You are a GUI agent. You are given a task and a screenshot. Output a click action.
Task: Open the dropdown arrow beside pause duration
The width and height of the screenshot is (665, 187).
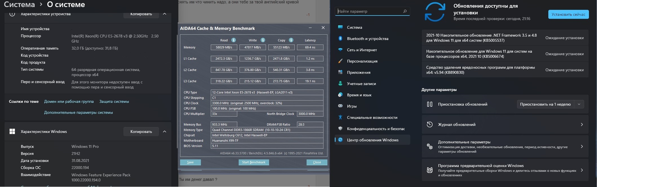579,104
